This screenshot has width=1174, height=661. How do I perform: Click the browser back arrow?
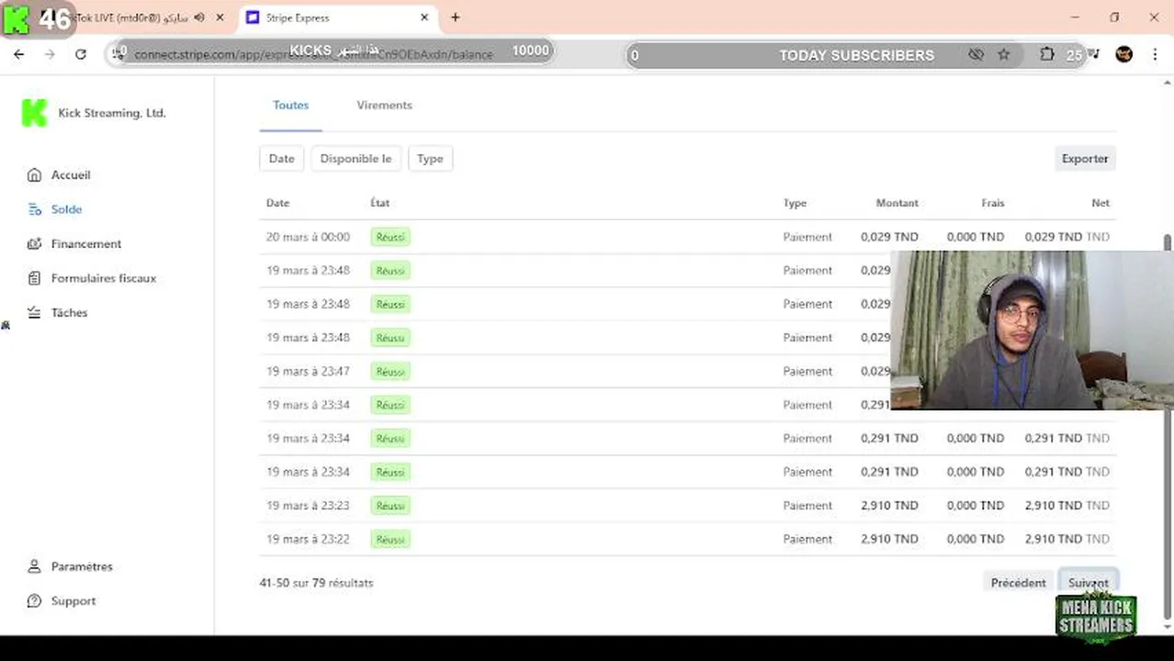pyautogui.click(x=18, y=54)
